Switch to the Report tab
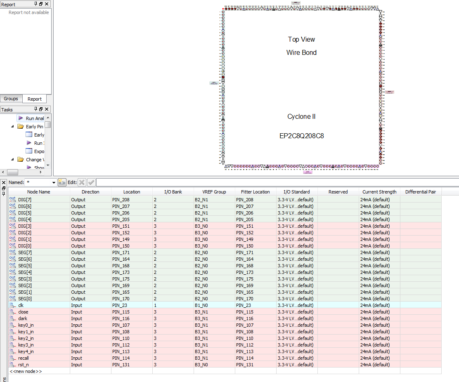Viewport: 459px width, 382px height. pos(35,99)
